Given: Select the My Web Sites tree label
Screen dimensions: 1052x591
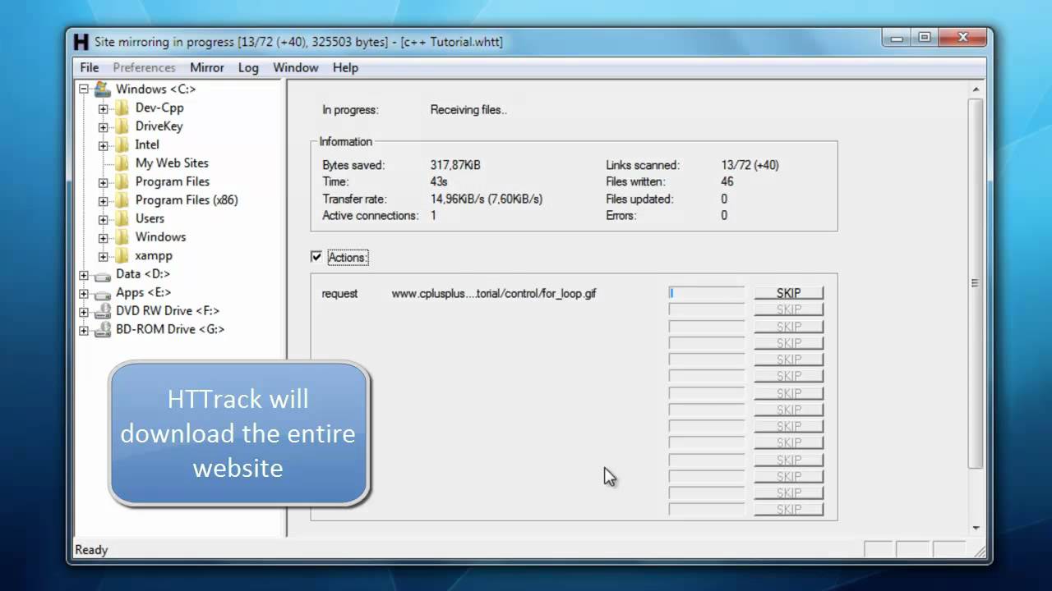Looking at the screenshot, I should tap(172, 163).
